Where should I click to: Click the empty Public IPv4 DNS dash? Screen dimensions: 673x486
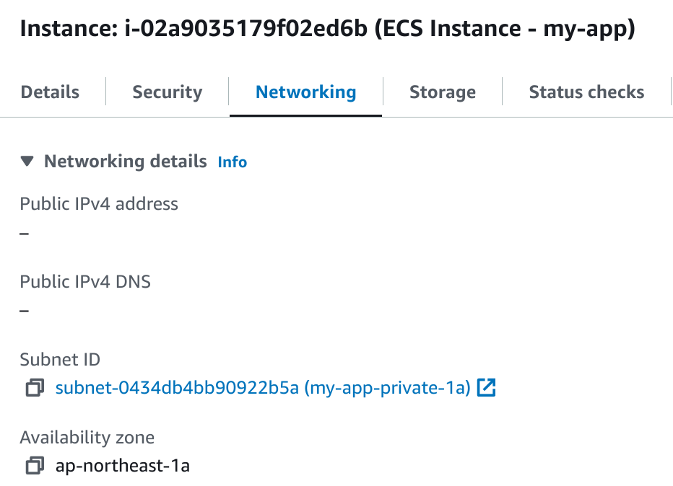(x=25, y=311)
